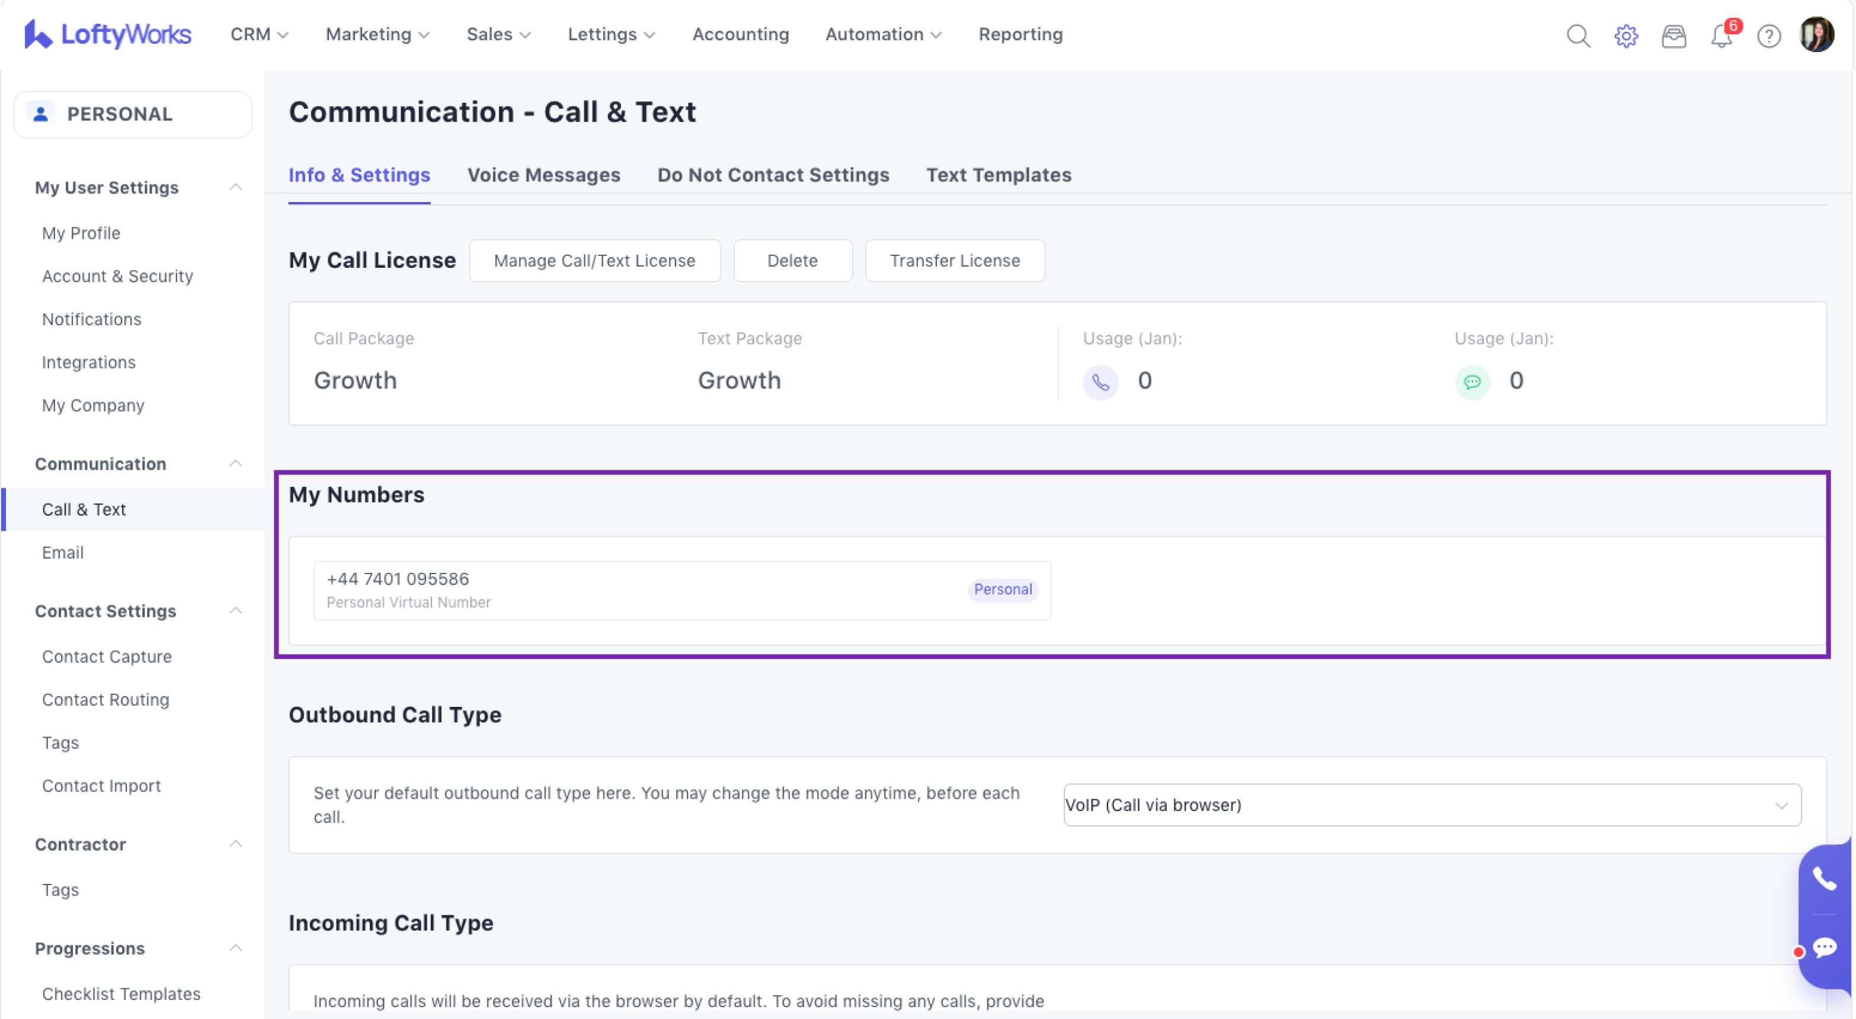The image size is (1856, 1019).
Task: Open notifications bell with badge
Action: tap(1721, 36)
